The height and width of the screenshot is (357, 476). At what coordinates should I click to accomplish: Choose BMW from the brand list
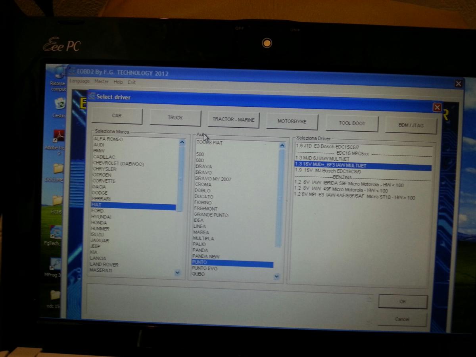point(99,151)
